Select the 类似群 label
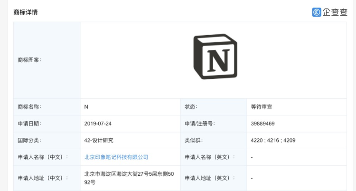This screenshot has width=356, height=191. pyautogui.click(x=194, y=140)
